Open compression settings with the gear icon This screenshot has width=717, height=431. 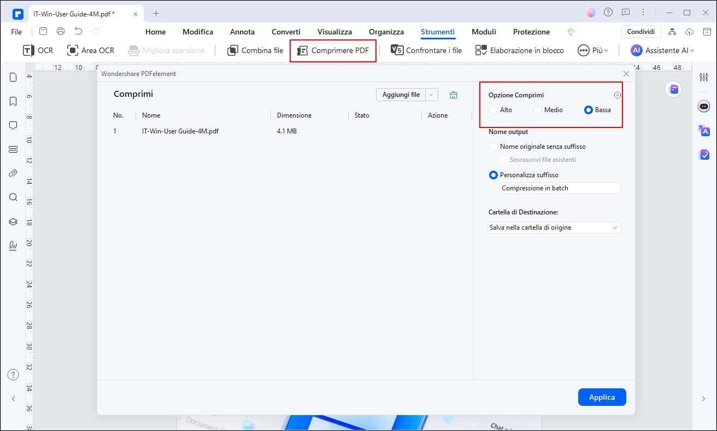pos(618,95)
